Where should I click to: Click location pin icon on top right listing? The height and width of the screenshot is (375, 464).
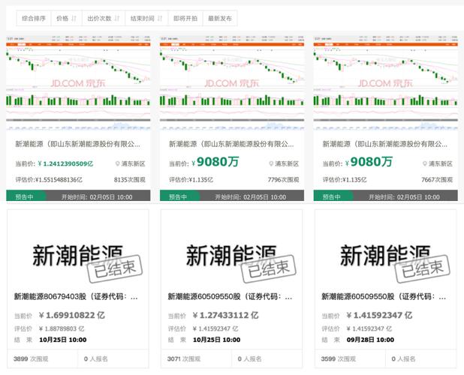coord(425,163)
